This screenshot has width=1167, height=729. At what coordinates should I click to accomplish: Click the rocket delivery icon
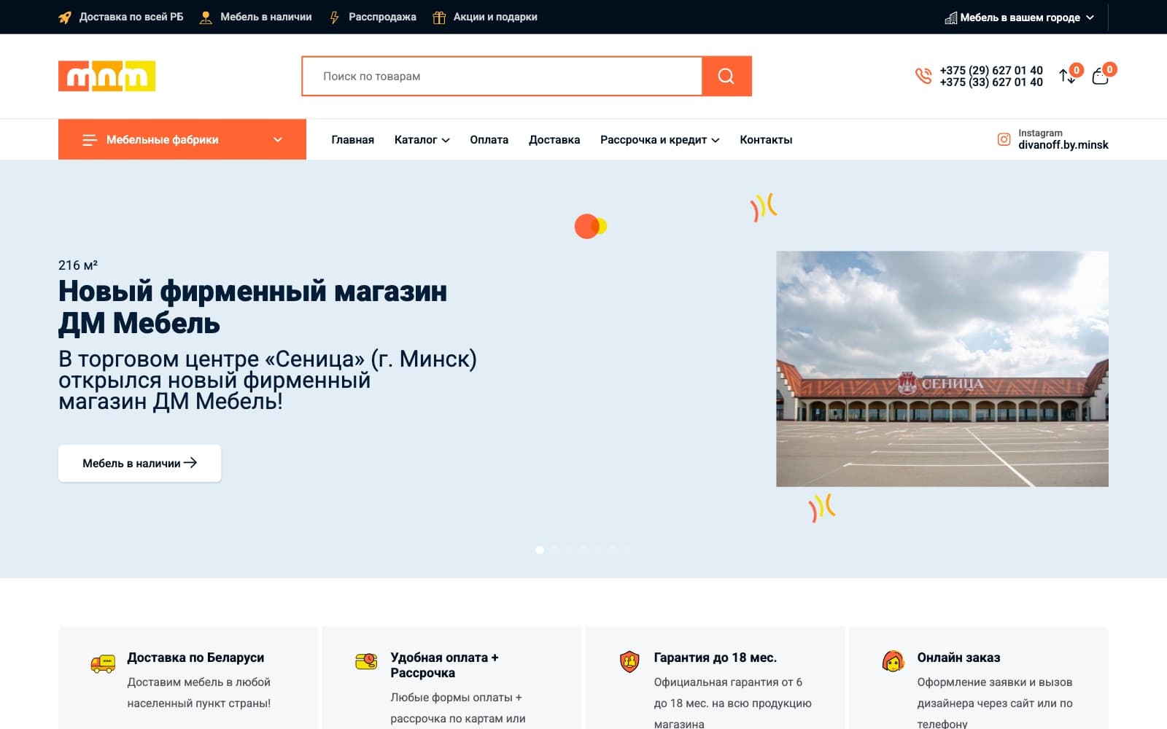(65, 17)
